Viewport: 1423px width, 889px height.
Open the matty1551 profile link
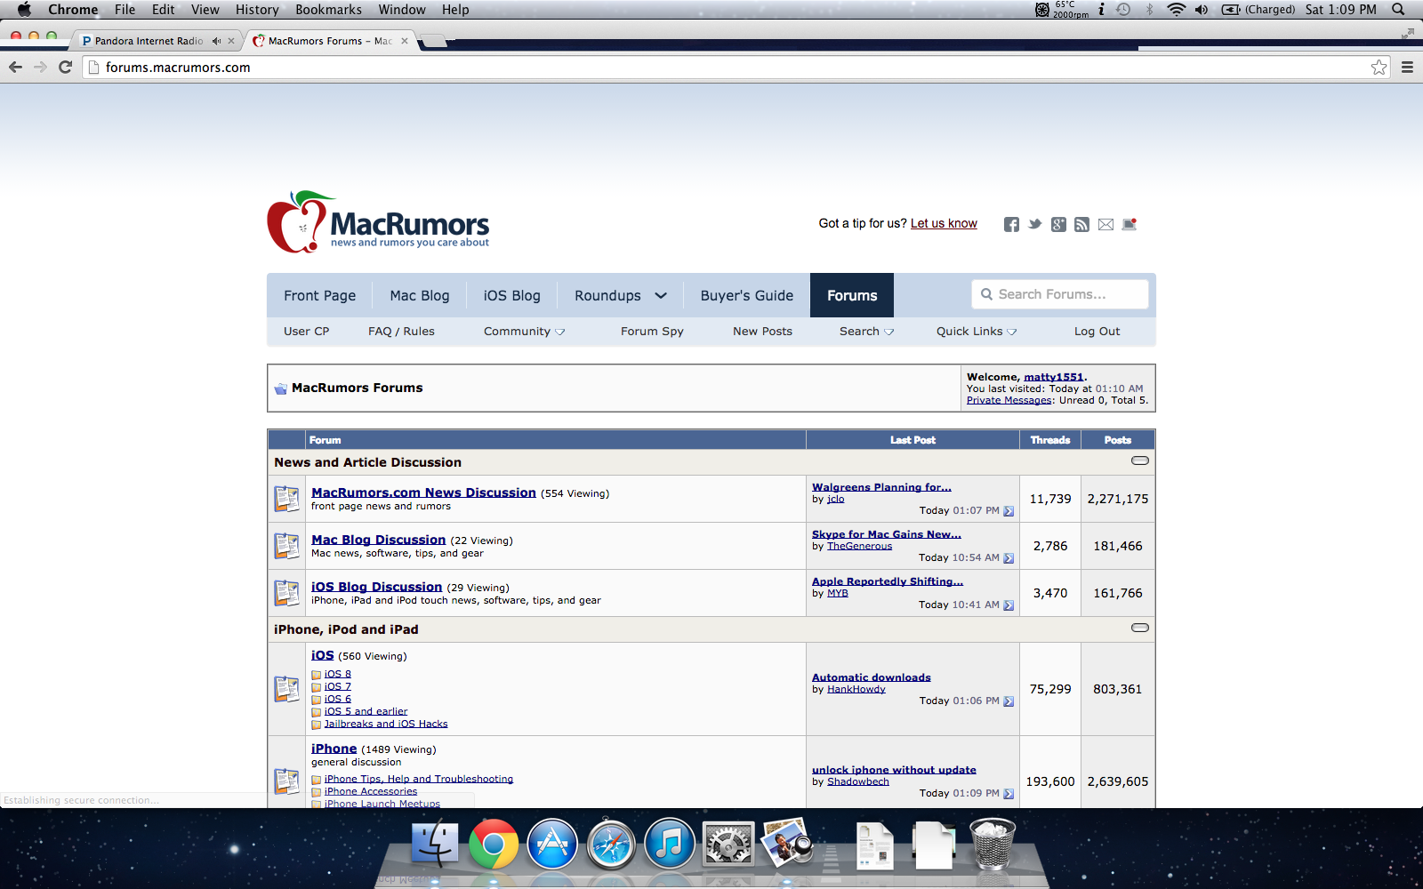click(1054, 377)
